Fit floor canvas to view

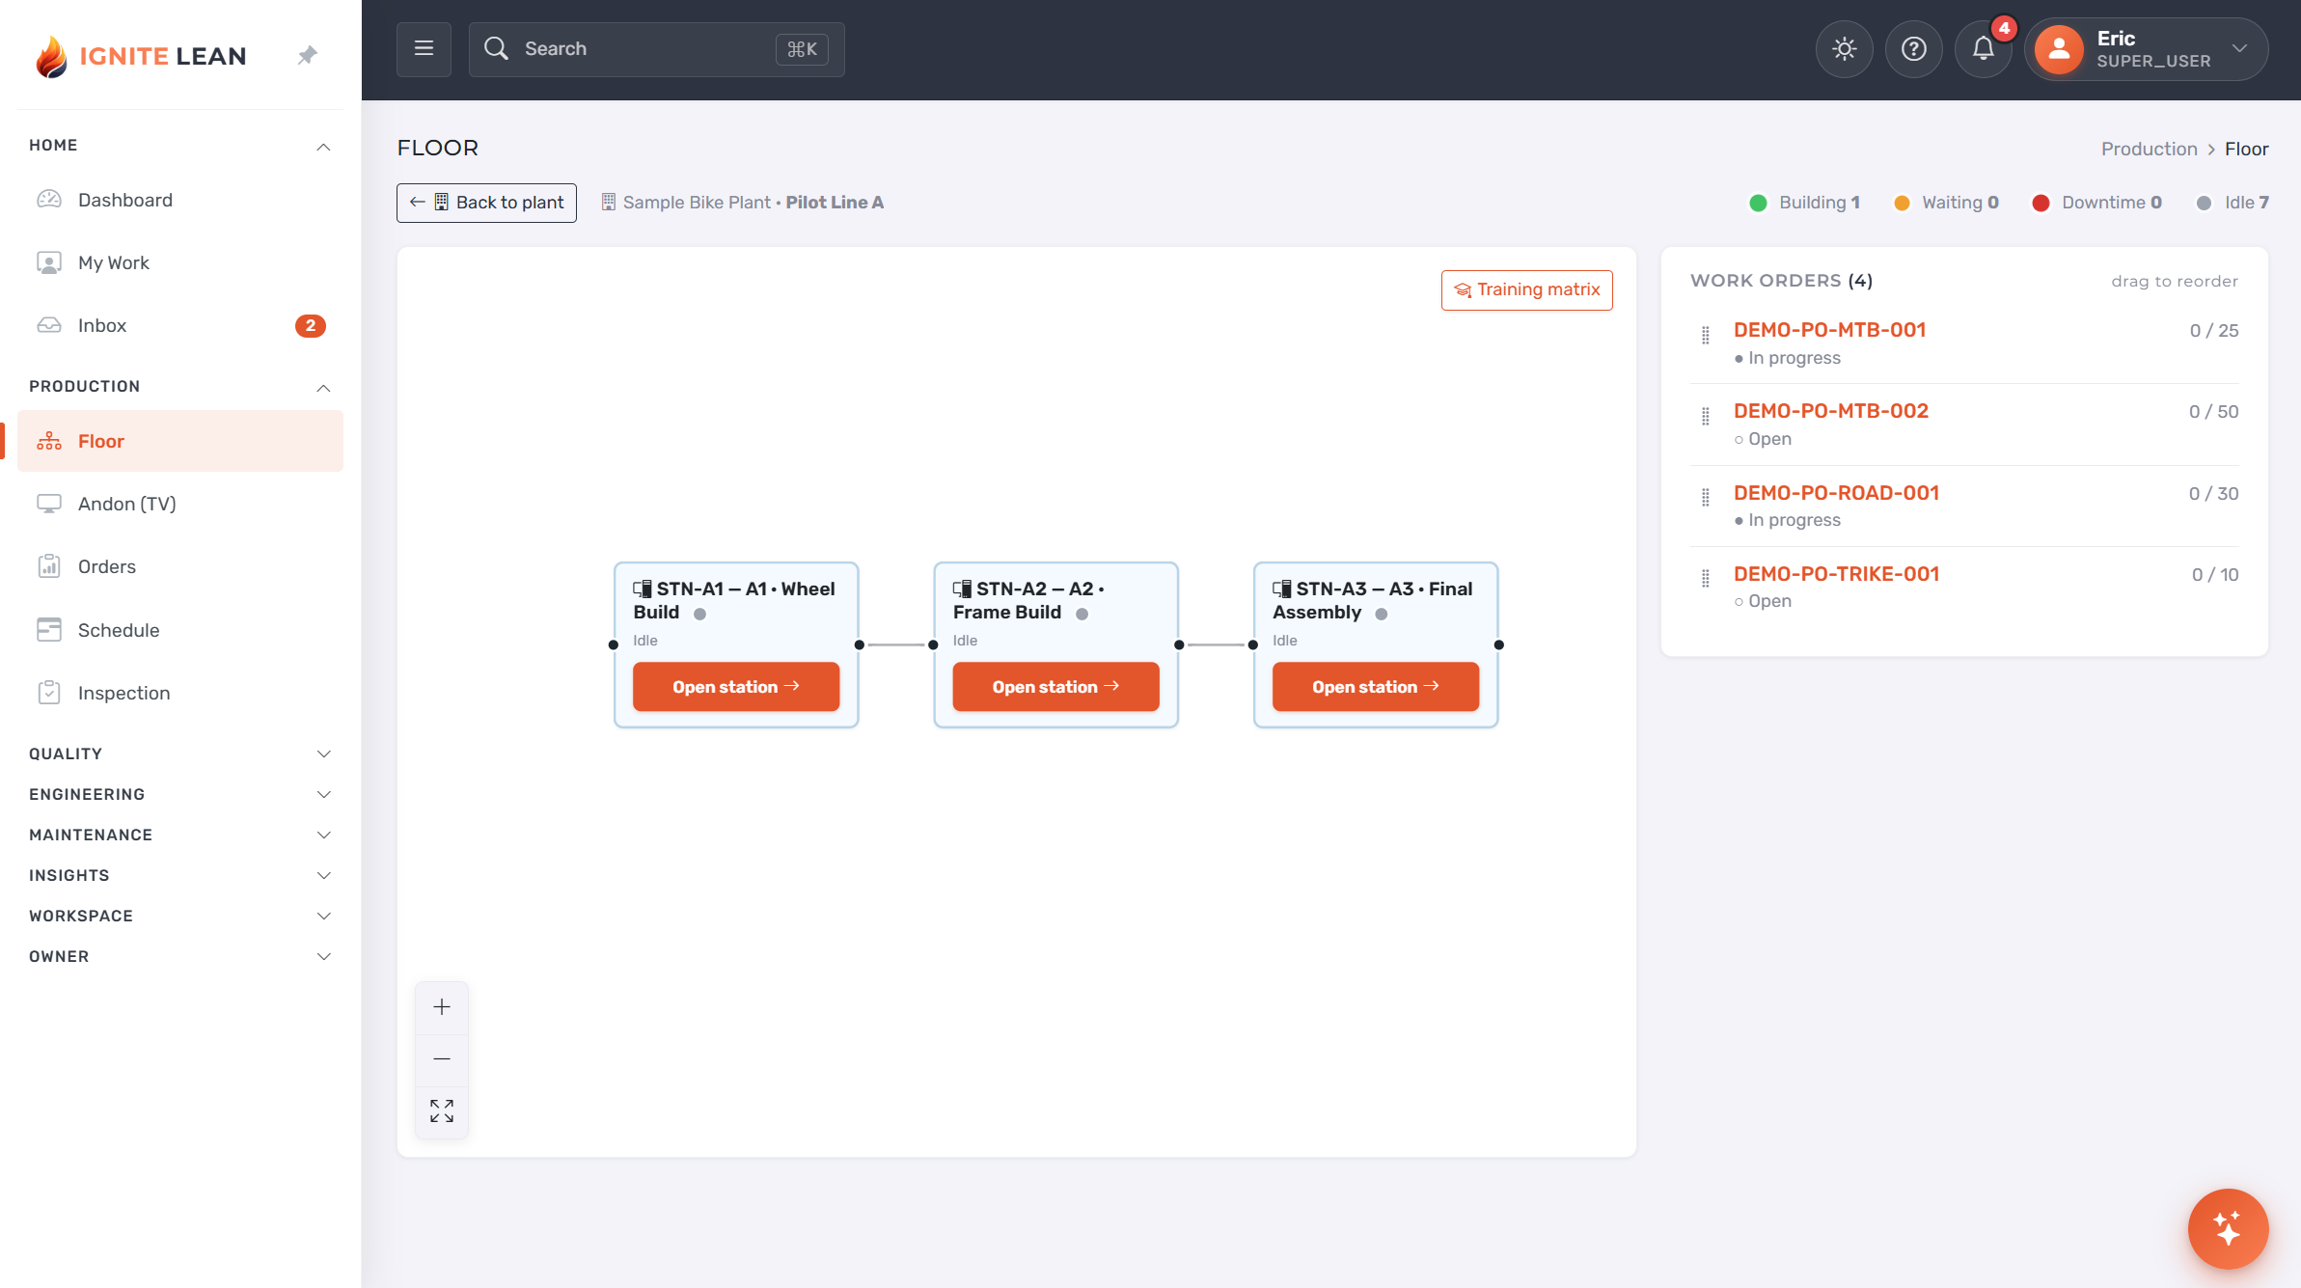pyautogui.click(x=442, y=1110)
